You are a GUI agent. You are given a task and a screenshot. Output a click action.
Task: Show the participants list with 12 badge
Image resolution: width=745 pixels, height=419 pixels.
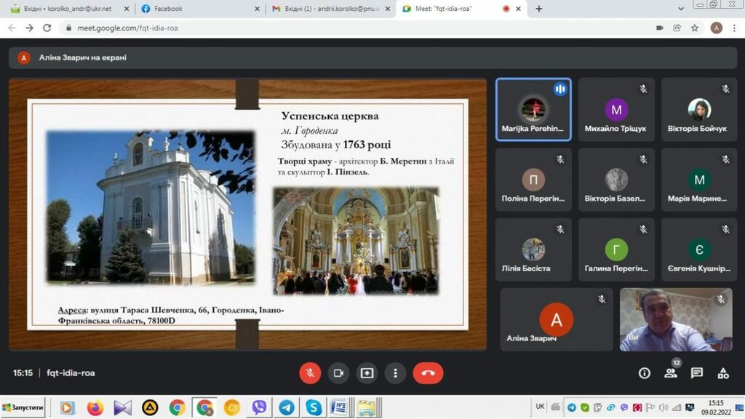coord(670,373)
